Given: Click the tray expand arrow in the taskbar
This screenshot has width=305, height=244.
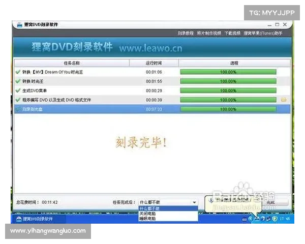Looking at the screenshot, I should pyautogui.click(x=251, y=219).
